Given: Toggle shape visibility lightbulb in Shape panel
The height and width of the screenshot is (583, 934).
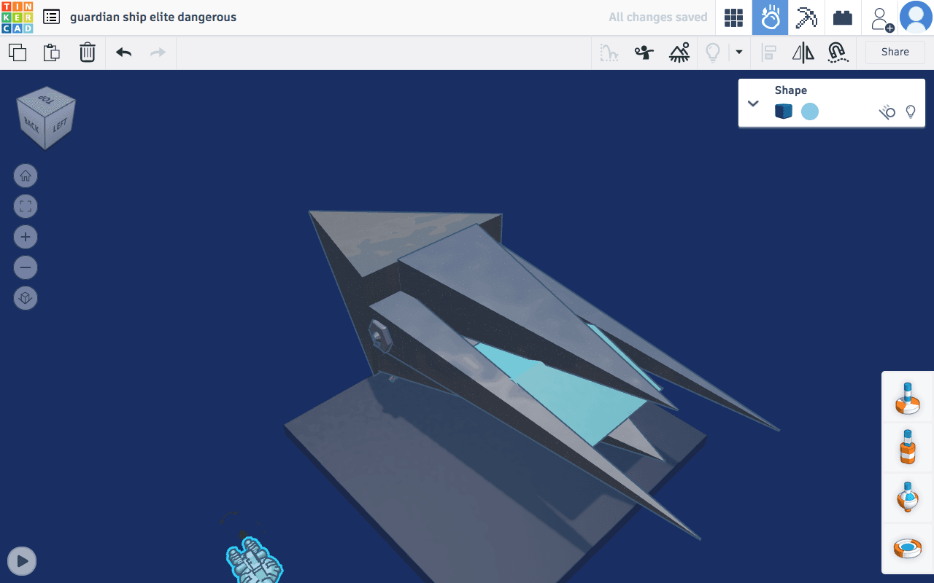Looking at the screenshot, I should point(911,111).
